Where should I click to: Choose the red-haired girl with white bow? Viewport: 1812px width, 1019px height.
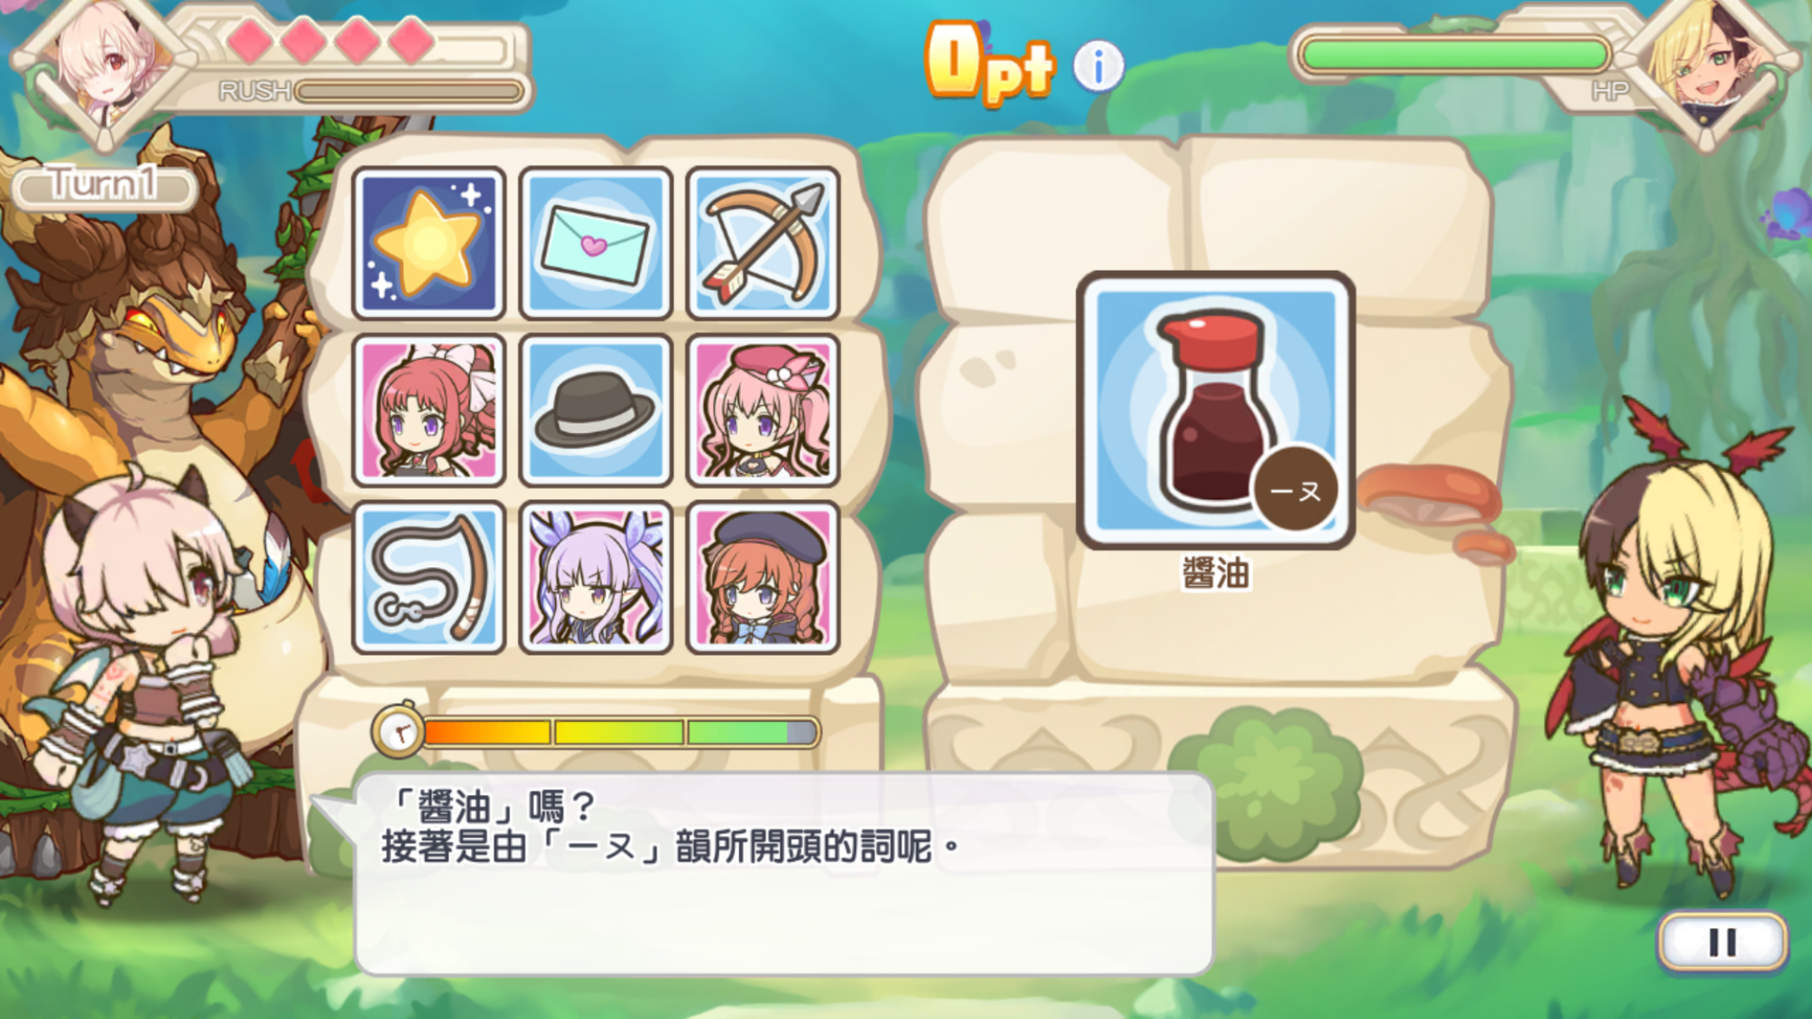coord(428,410)
